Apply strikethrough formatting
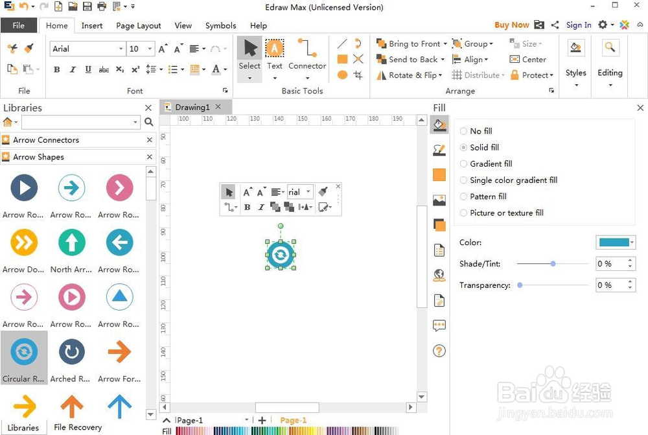Viewport: 648px width, 435px height. (104, 69)
